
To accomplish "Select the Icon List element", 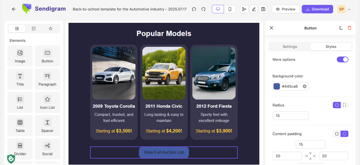I will click(47, 102).
